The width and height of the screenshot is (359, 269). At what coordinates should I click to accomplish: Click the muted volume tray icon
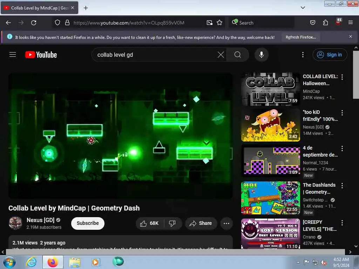[324, 262]
